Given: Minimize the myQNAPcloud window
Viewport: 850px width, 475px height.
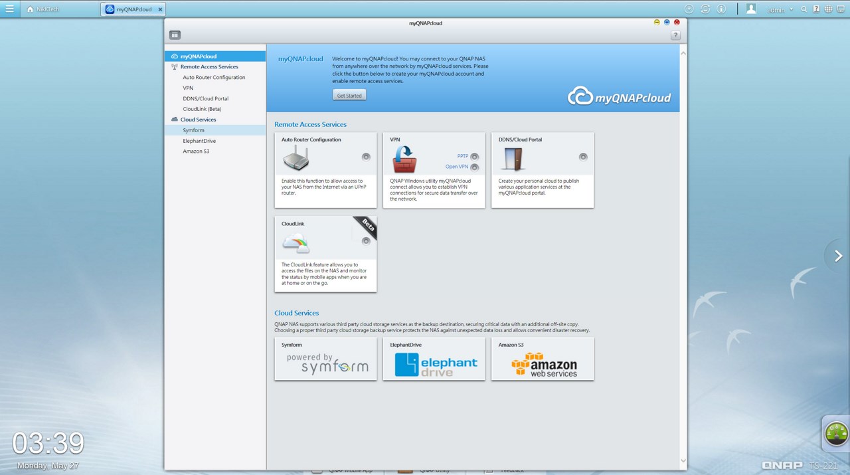Looking at the screenshot, I should tap(657, 23).
